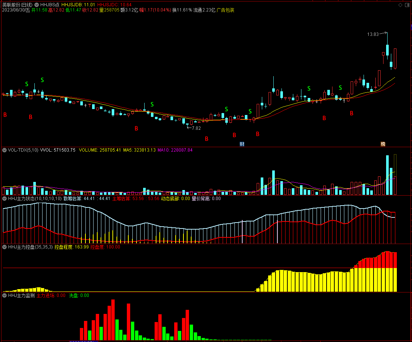Click the diamond icon in top-right corner
Image resolution: width=412 pixels, height=342 pixels.
pos(400,5)
